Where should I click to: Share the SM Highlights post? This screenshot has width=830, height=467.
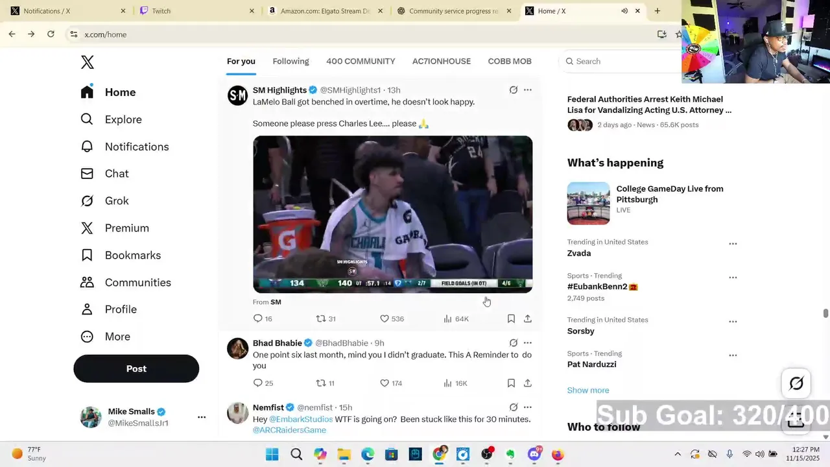[528, 318]
